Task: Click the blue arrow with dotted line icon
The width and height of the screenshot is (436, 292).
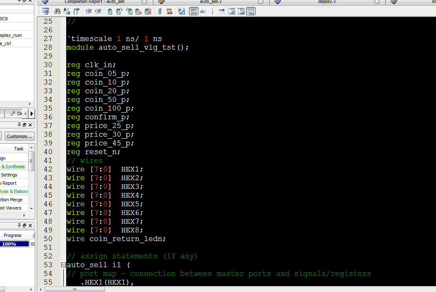Action: click(222, 12)
